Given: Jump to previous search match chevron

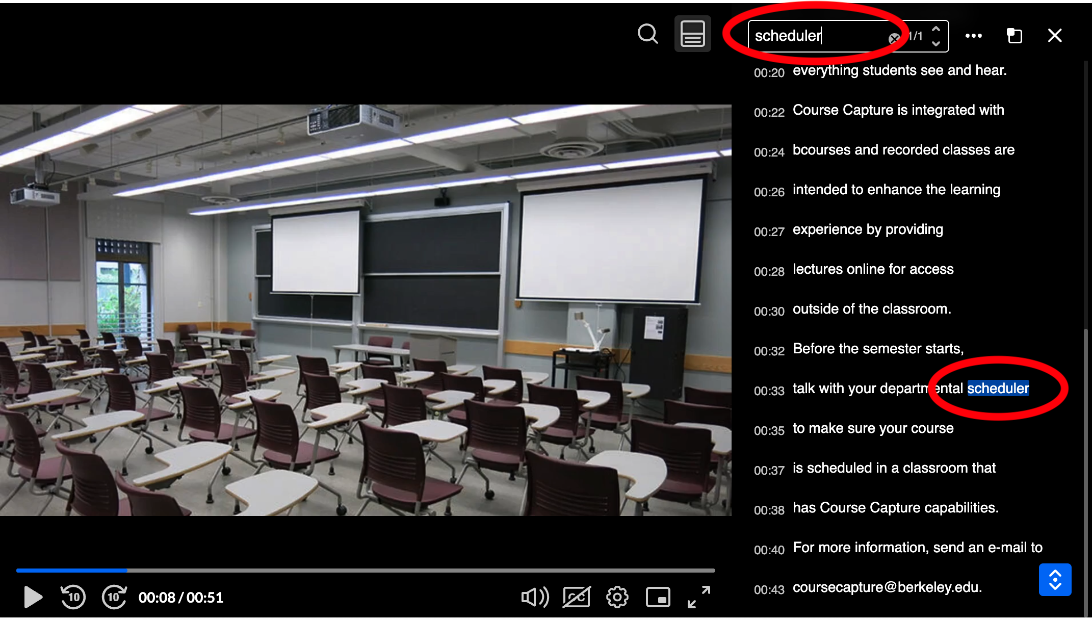Looking at the screenshot, I should [x=936, y=29].
